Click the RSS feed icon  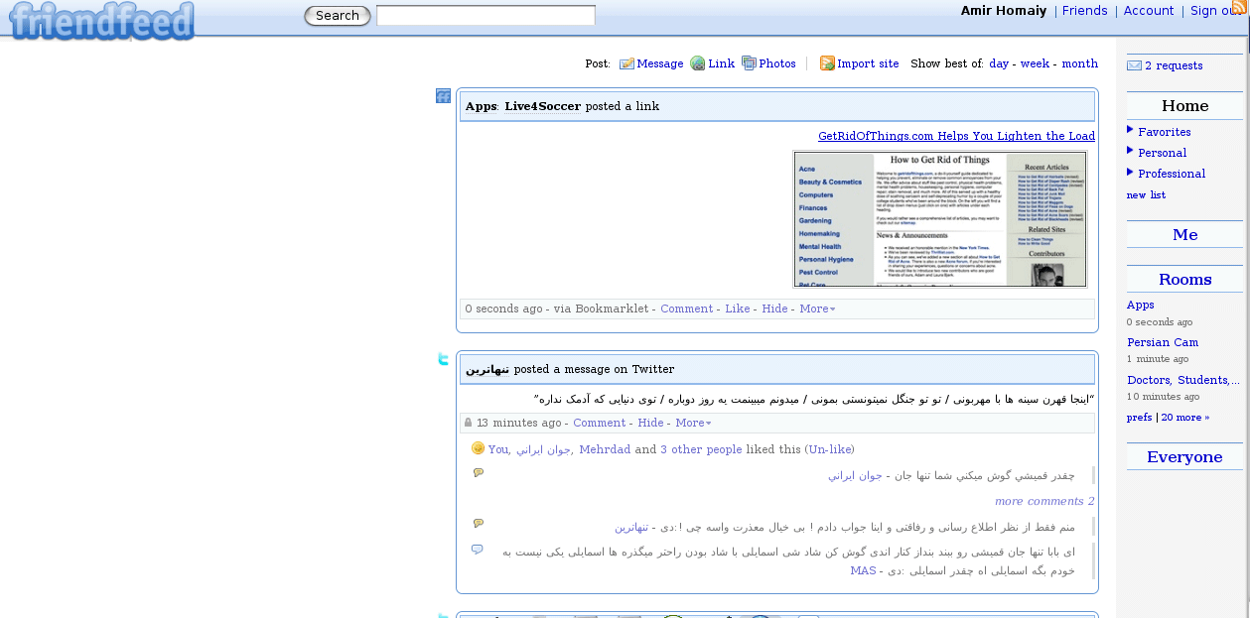pos(1239,7)
